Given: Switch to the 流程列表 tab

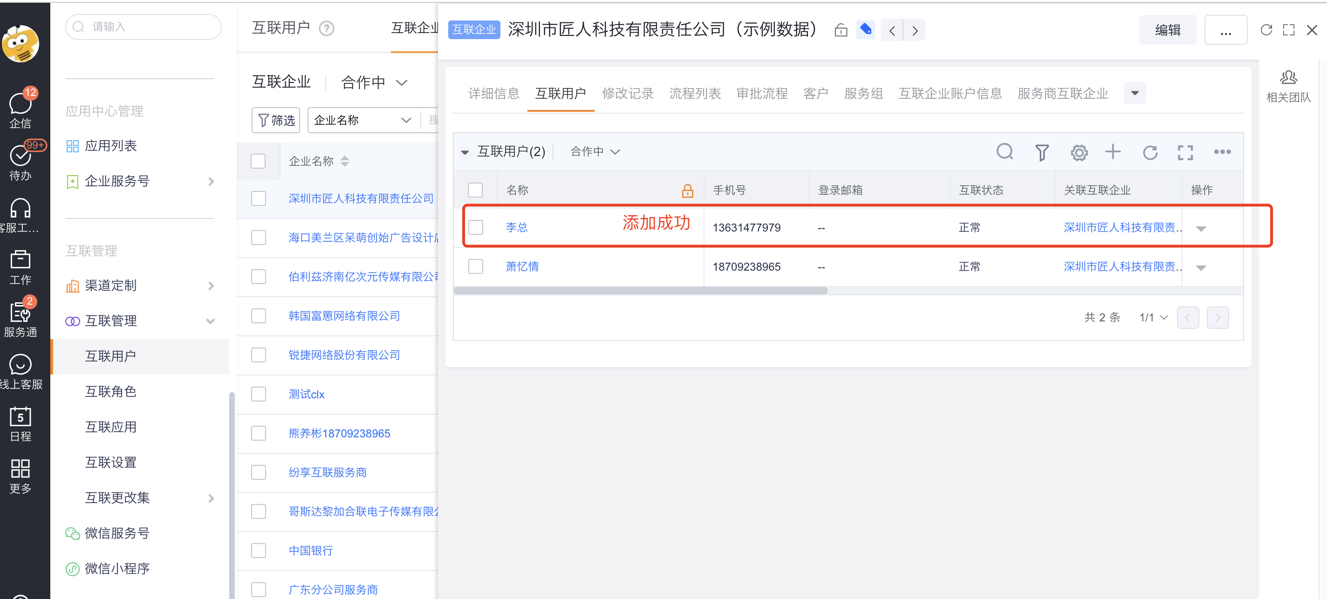Looking at the screenshot, I should [694, 93].
